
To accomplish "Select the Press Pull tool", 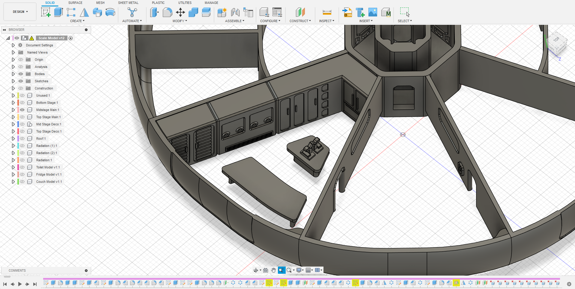I will (154, 12).
